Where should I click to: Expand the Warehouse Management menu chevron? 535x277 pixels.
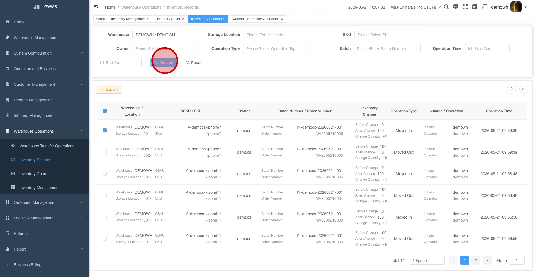point(82,37)
